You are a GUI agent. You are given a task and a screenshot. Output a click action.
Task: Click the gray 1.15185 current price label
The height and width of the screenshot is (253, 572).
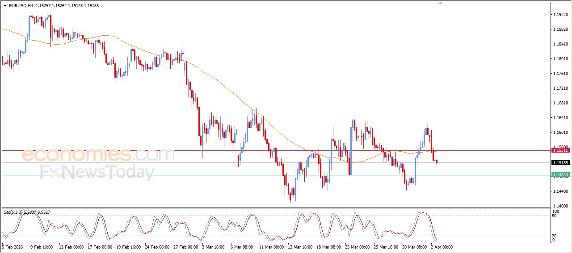[560, 163]
